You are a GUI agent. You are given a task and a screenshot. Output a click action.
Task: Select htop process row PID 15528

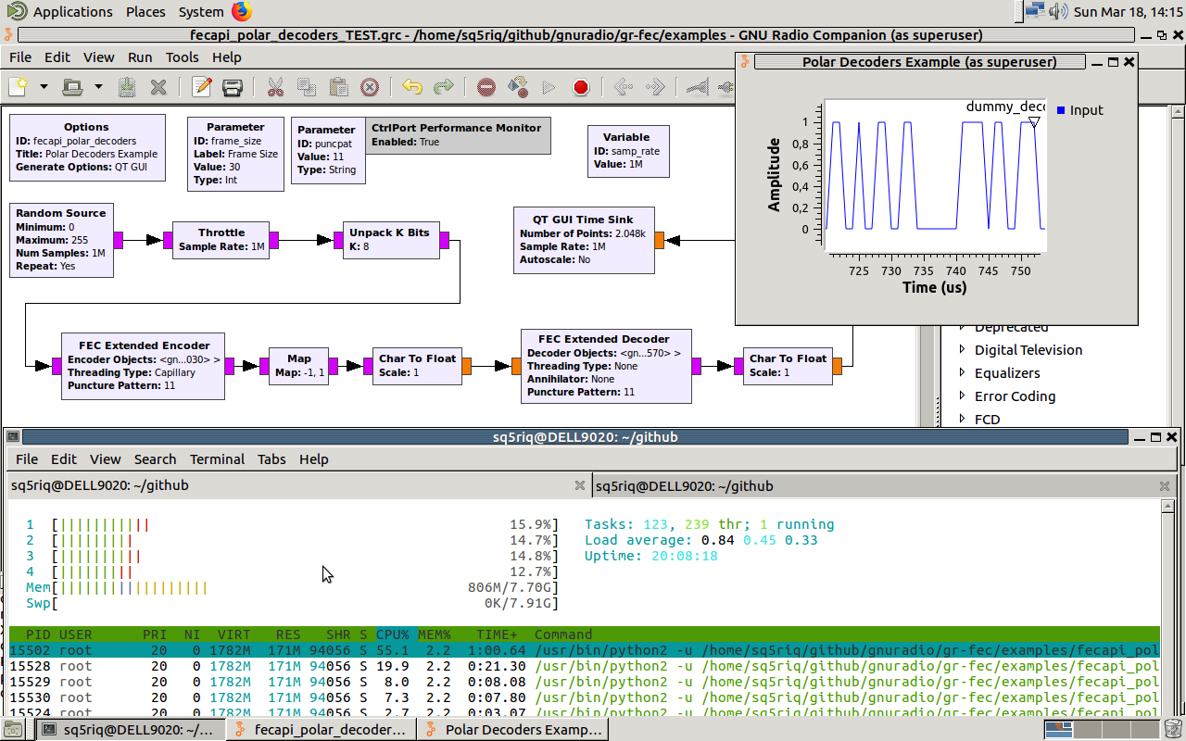(584, 667)
